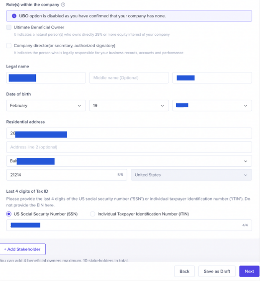Open the February month dropdown
The image size is (260, 281).
coord(46,106)
